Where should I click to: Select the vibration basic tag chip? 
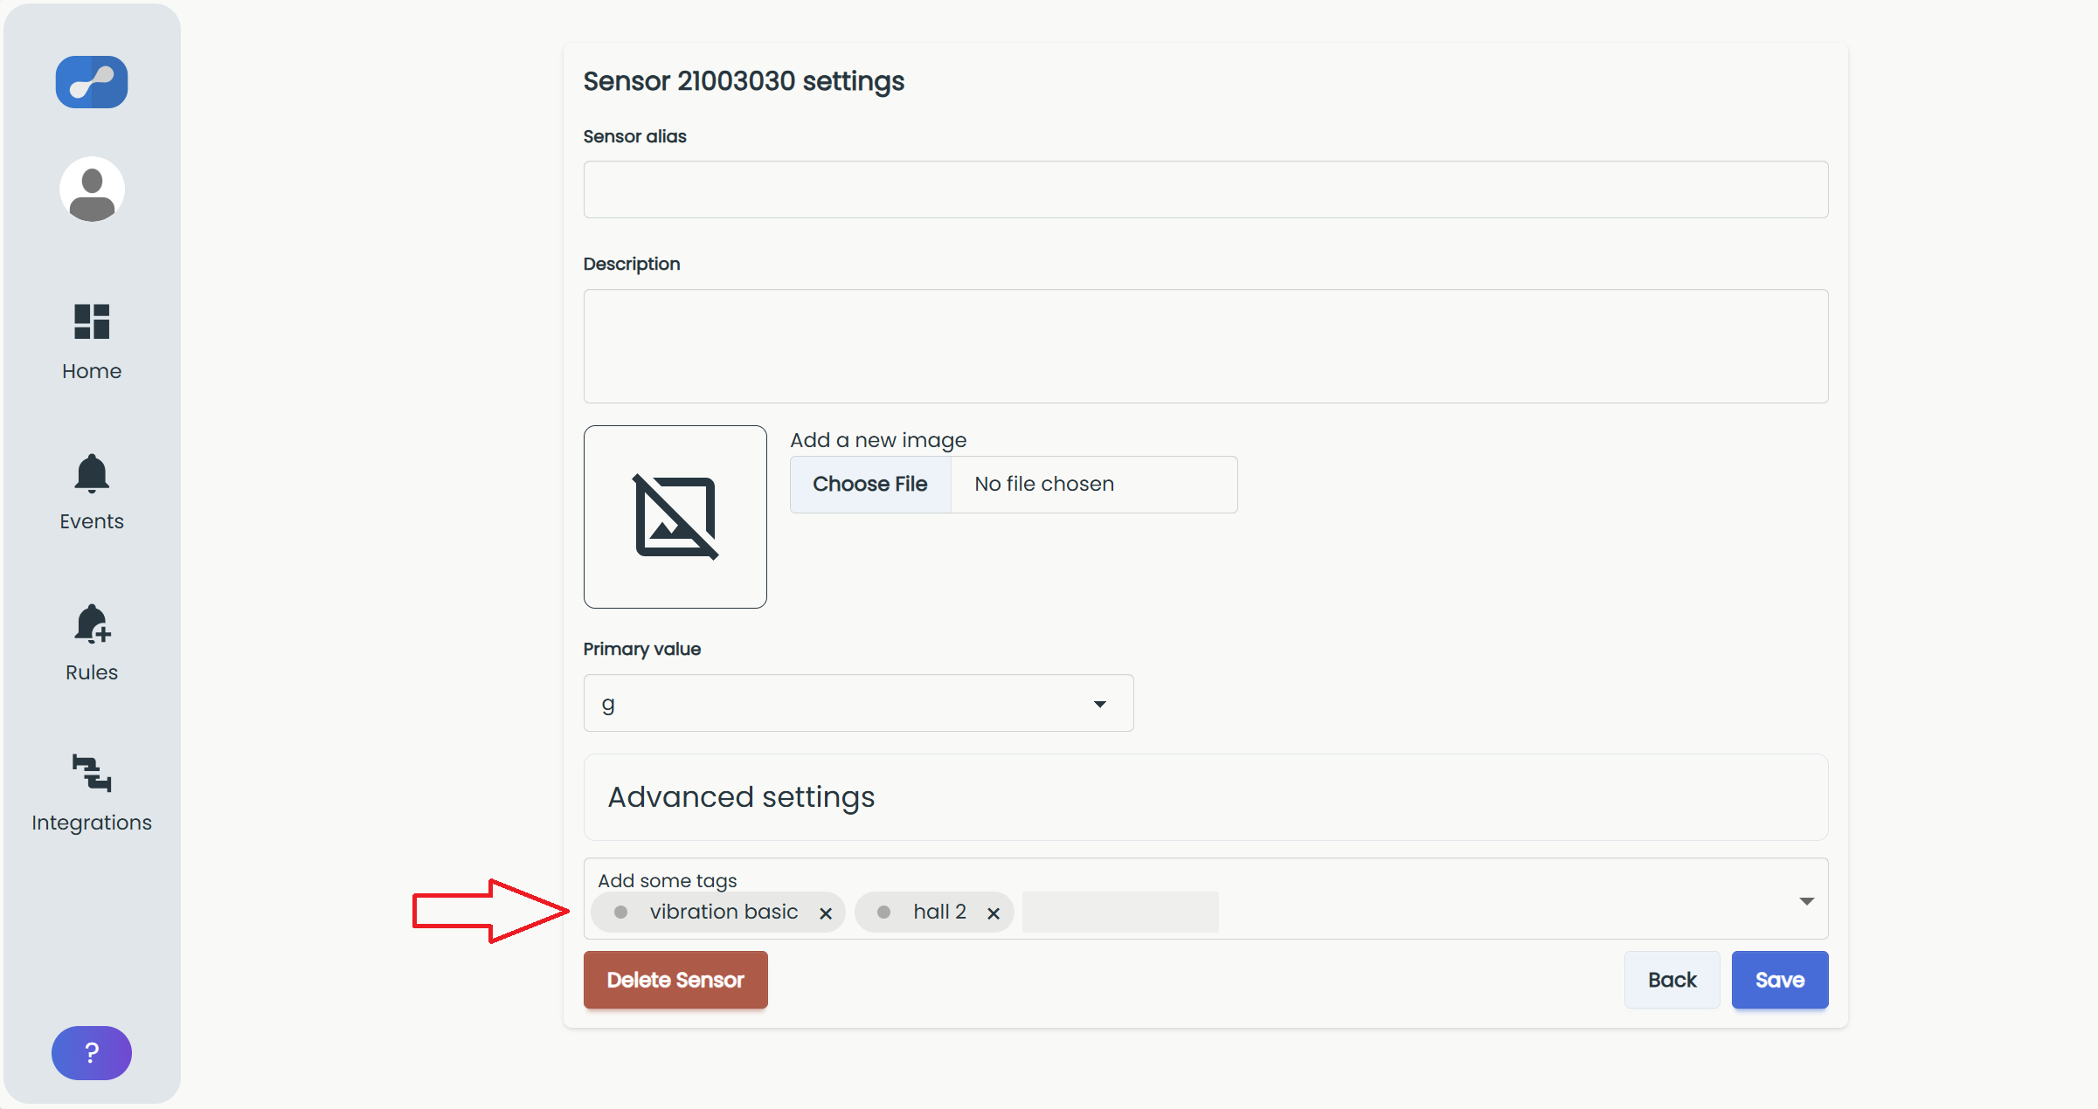coord(718,912)
